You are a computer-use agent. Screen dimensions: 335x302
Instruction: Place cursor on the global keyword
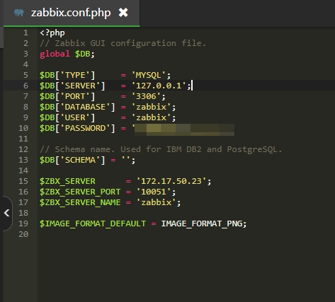pyautogui.click(x=55, y=54)
